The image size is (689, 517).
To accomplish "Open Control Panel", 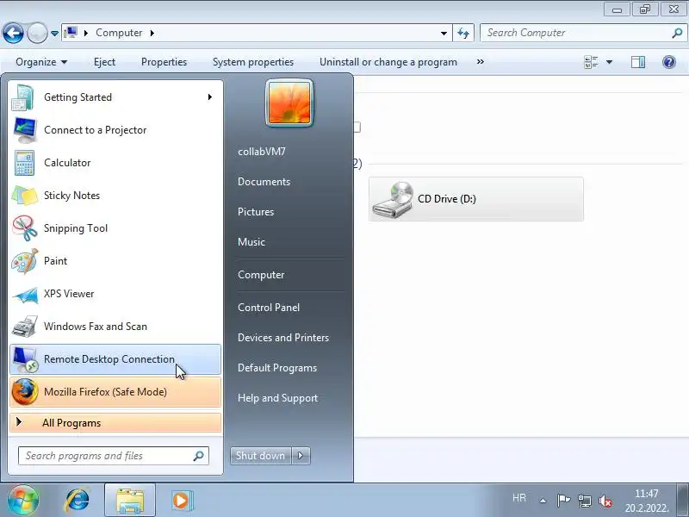I will [x=269, y=308].
